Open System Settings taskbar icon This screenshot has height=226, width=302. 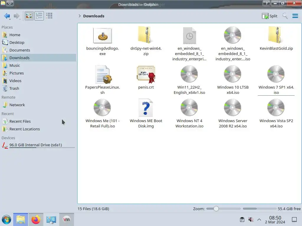pos(51,220)
